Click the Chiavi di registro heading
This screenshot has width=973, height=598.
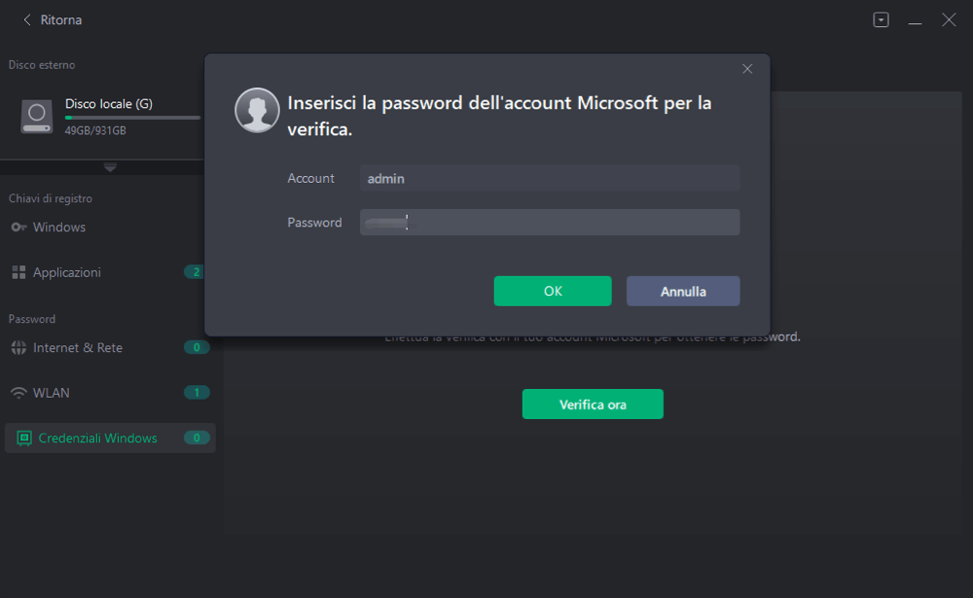click(x=51, y=198)
